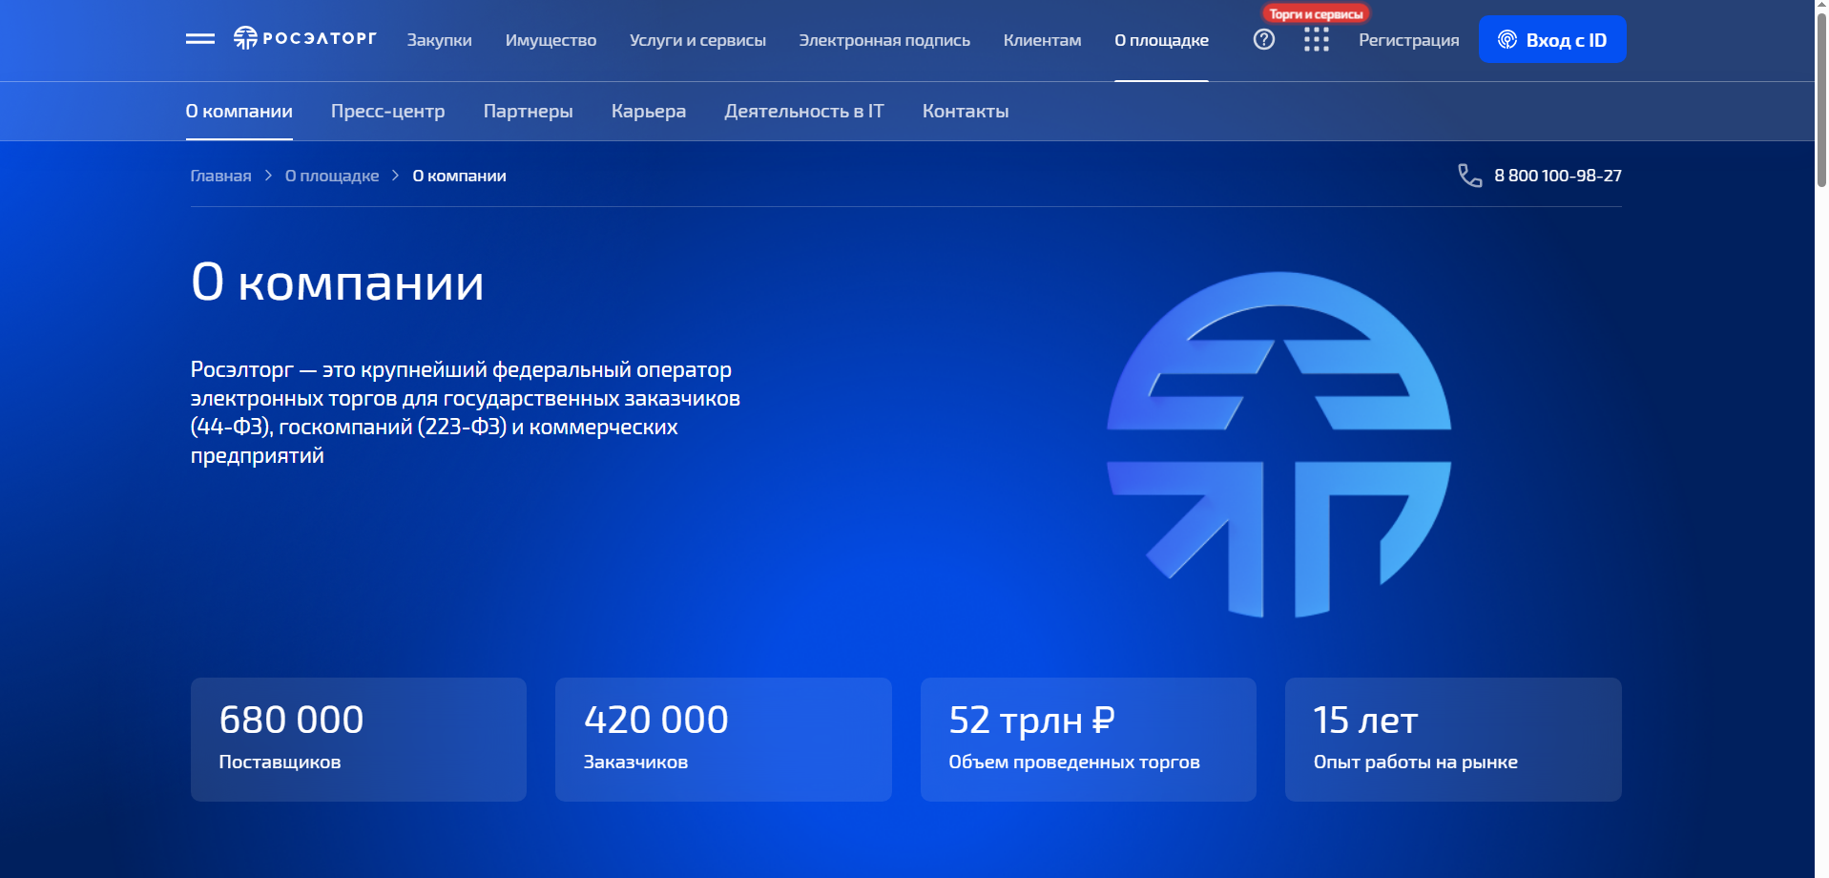Click the Росэлторг description paragraph

coord(466,412)
